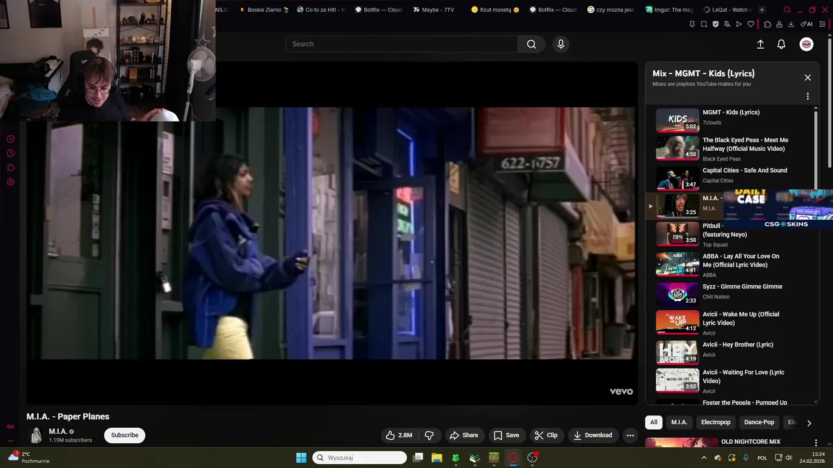The image size is (833, 468).
Task: Open ABBA - Lay All Your Love On Me
Action: click(x=730, y=265)
